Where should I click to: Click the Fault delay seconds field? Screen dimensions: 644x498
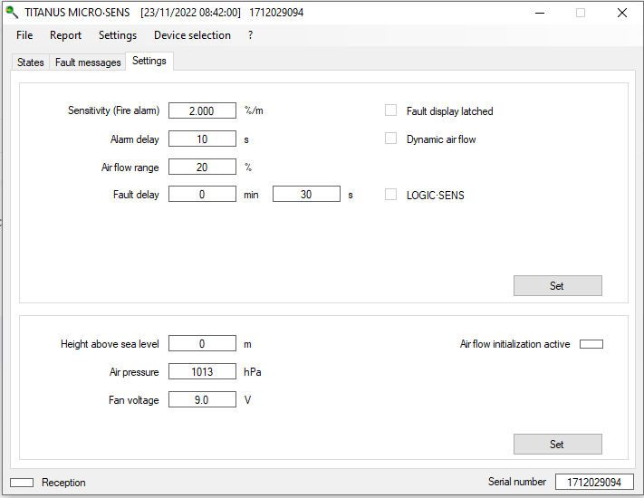pyautogui.click(x=306, y=194)
